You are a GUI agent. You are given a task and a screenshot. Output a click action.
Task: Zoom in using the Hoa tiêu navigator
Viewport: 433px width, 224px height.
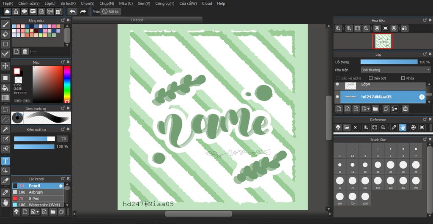click(x=349, y=28)
